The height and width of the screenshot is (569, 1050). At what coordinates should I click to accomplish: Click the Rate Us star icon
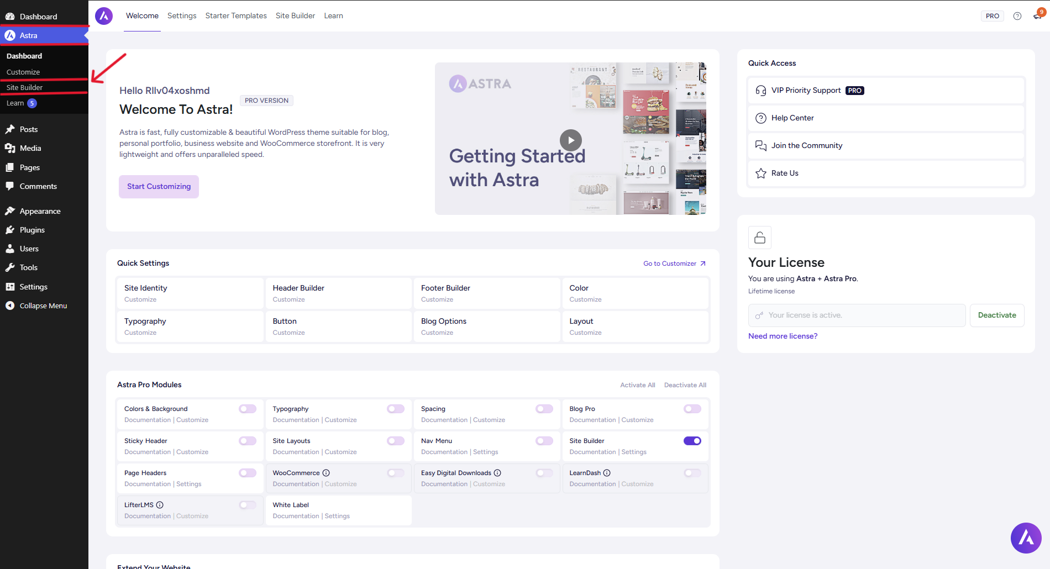tap(761, 173)
